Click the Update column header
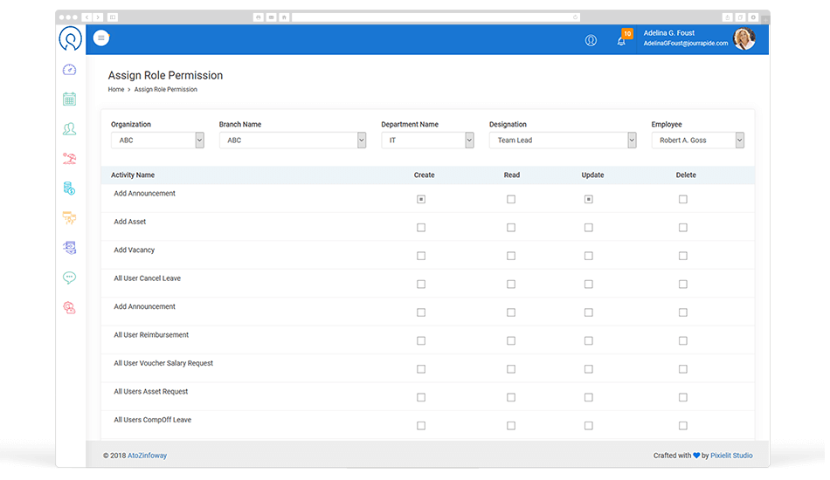 592,175
